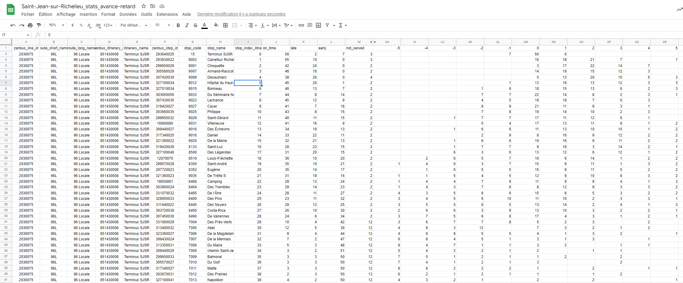This screenshot has height=283, width=683.
Task: Open the Édition menu
Action: pyautogui.click(x=45, y=14)
